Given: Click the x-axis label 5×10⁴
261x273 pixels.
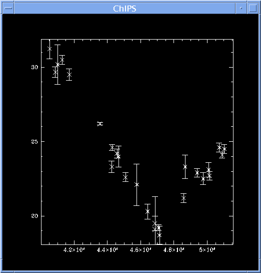Looking at the screenshot, I should [x=207, y=250].
